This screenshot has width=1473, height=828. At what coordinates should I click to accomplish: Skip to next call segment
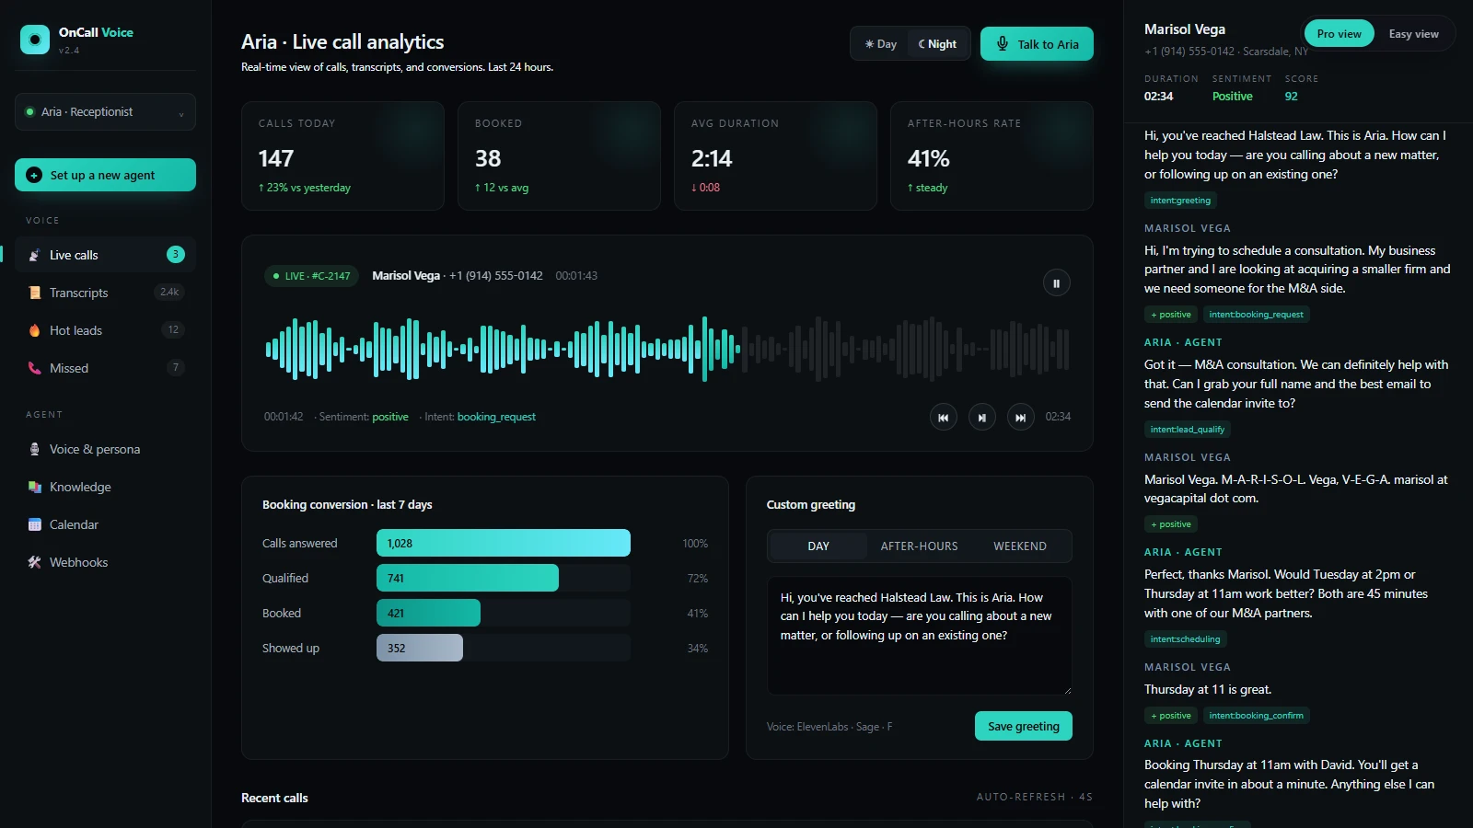[x=1020, y=418]
